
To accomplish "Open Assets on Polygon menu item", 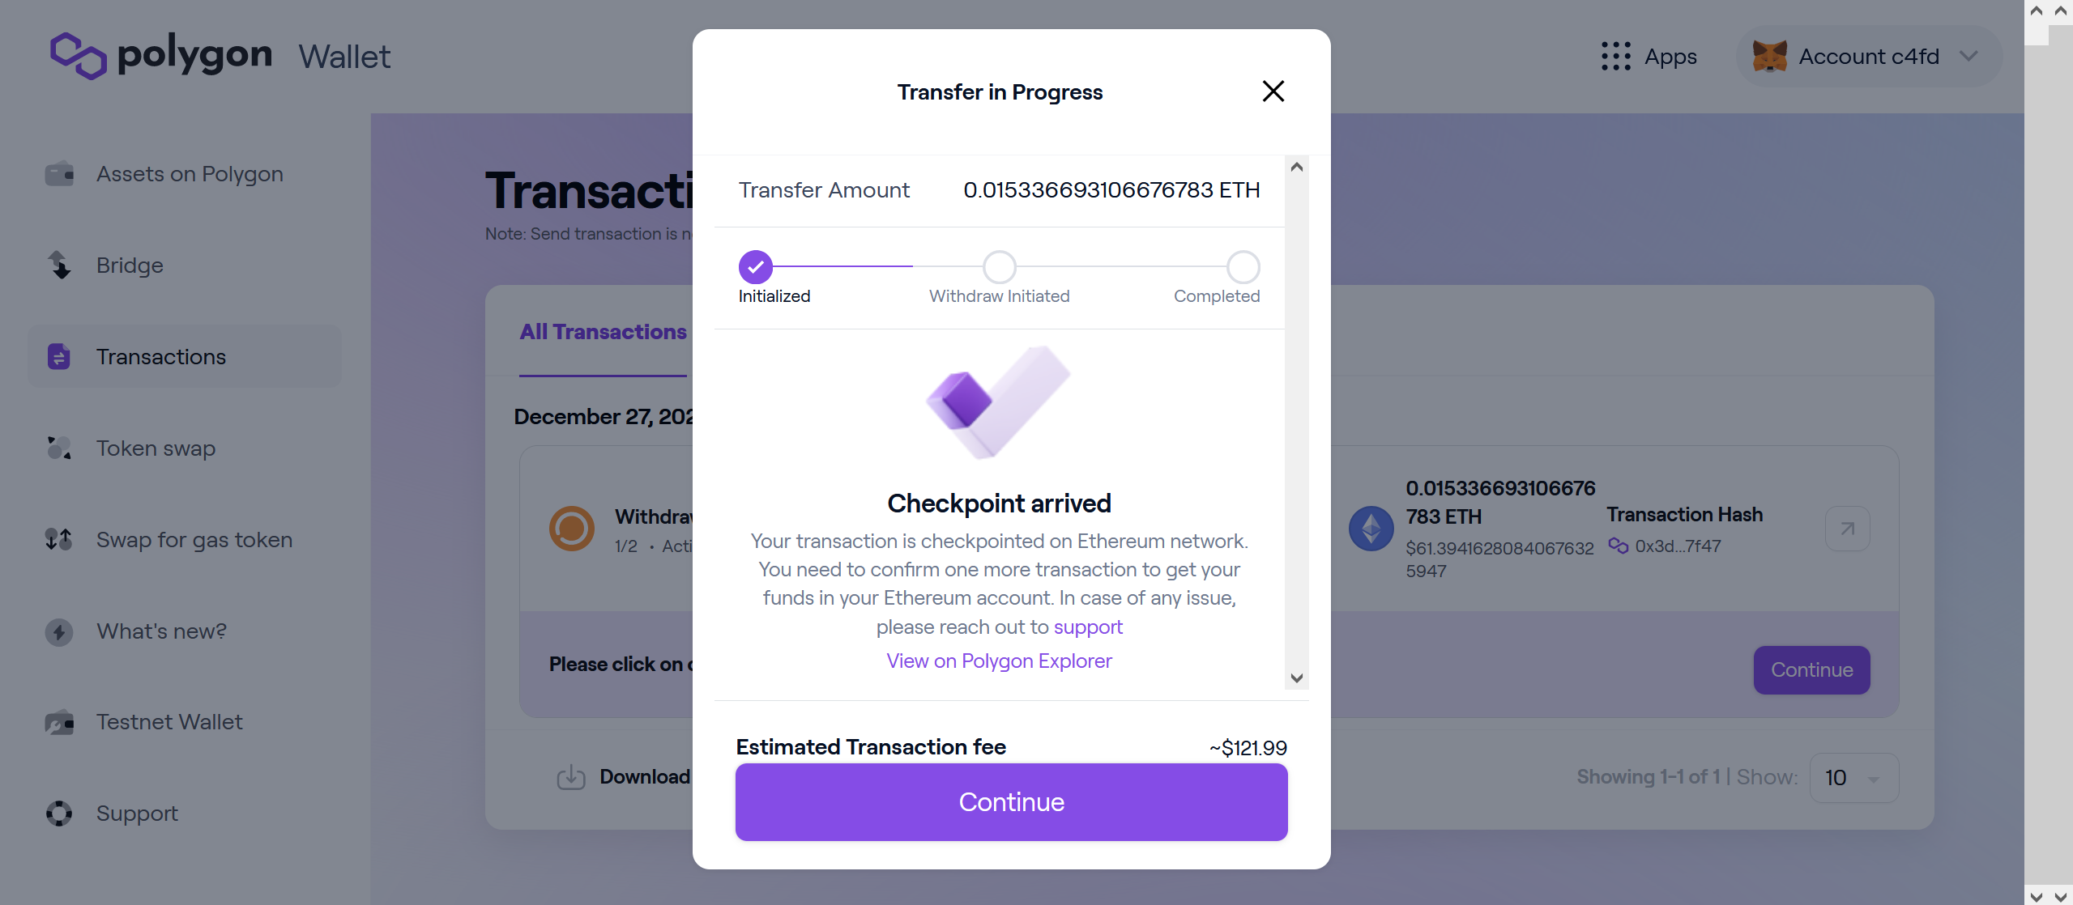I will 190,174.
